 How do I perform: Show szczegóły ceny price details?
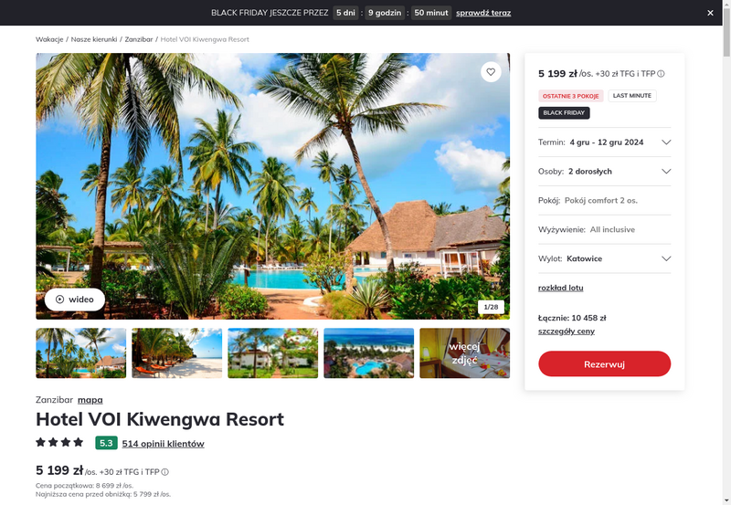tap(566, 331)
